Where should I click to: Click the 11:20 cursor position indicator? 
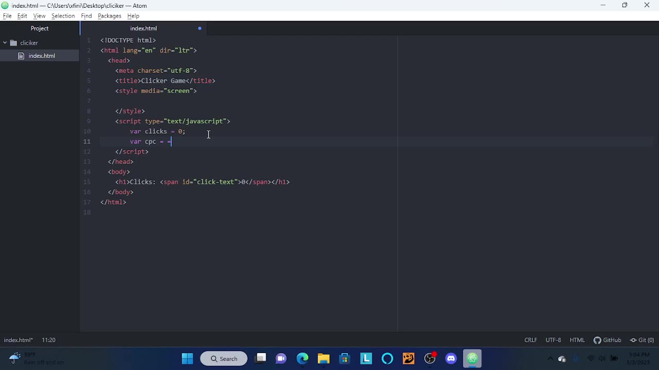(48, 340)
